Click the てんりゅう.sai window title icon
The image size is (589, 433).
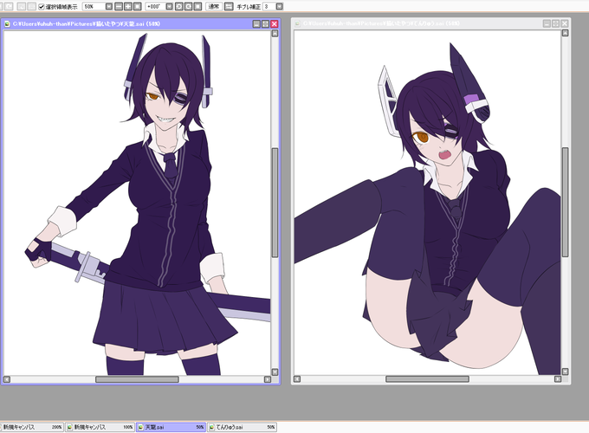click(297, 23)
